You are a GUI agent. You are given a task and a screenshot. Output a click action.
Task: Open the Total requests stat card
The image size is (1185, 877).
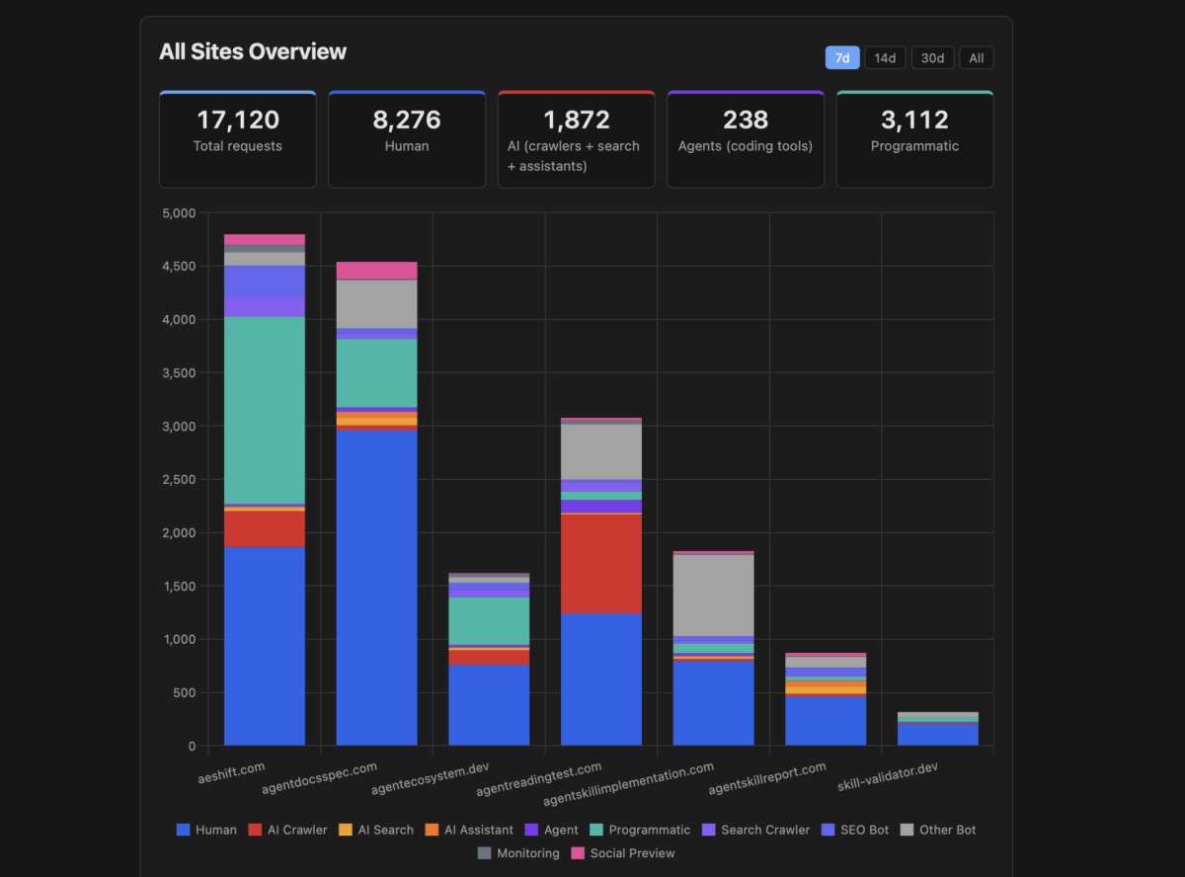point(237,138)
